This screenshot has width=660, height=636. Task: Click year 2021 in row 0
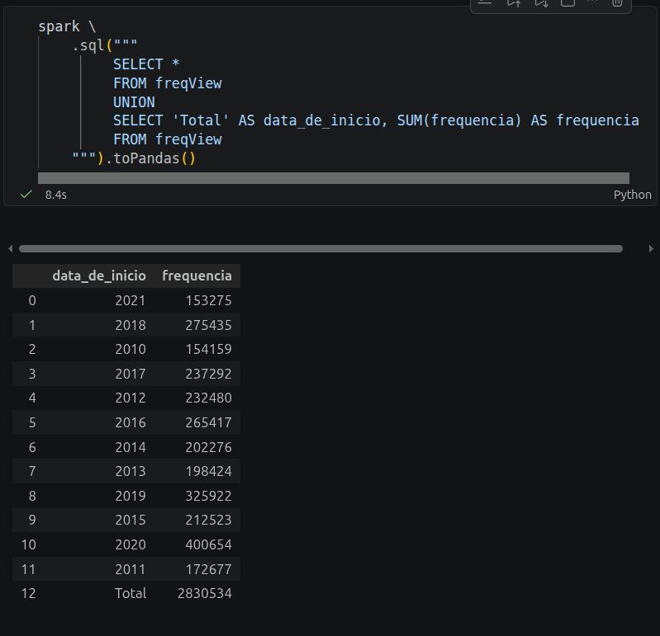(x=131, y=300)
